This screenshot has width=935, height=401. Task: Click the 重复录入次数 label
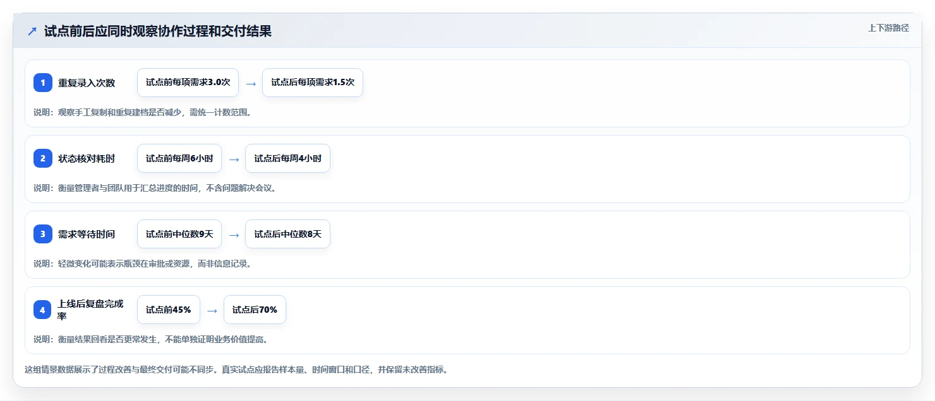click(x=87, y=83)
